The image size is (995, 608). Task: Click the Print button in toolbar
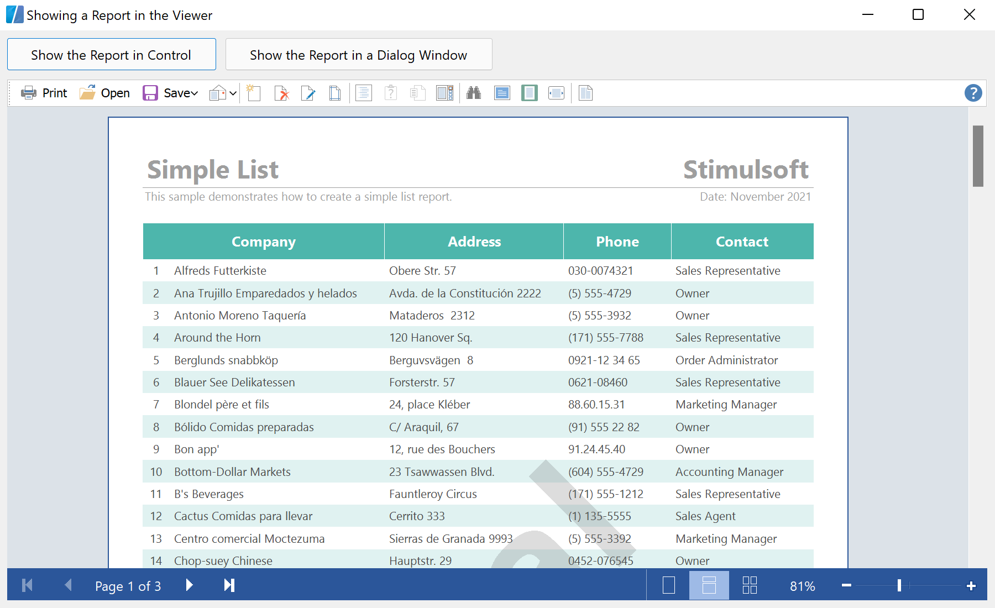click(x=44, y=93)
